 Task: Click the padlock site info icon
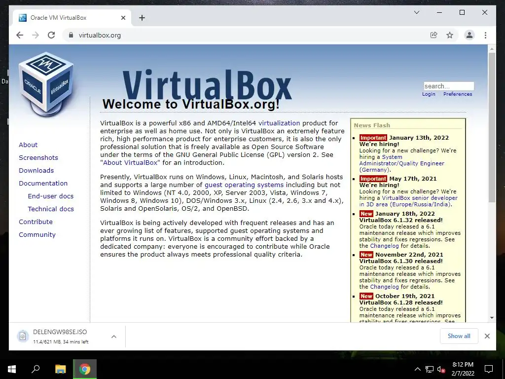coord(71,35)
